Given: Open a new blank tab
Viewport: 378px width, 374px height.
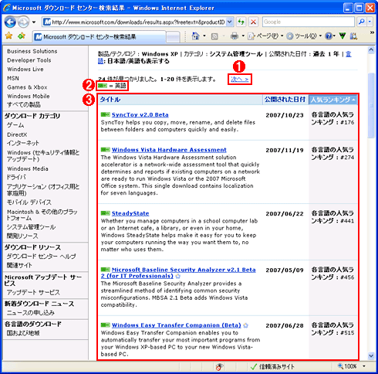Looking at the screenshot, I should [173, 37].
